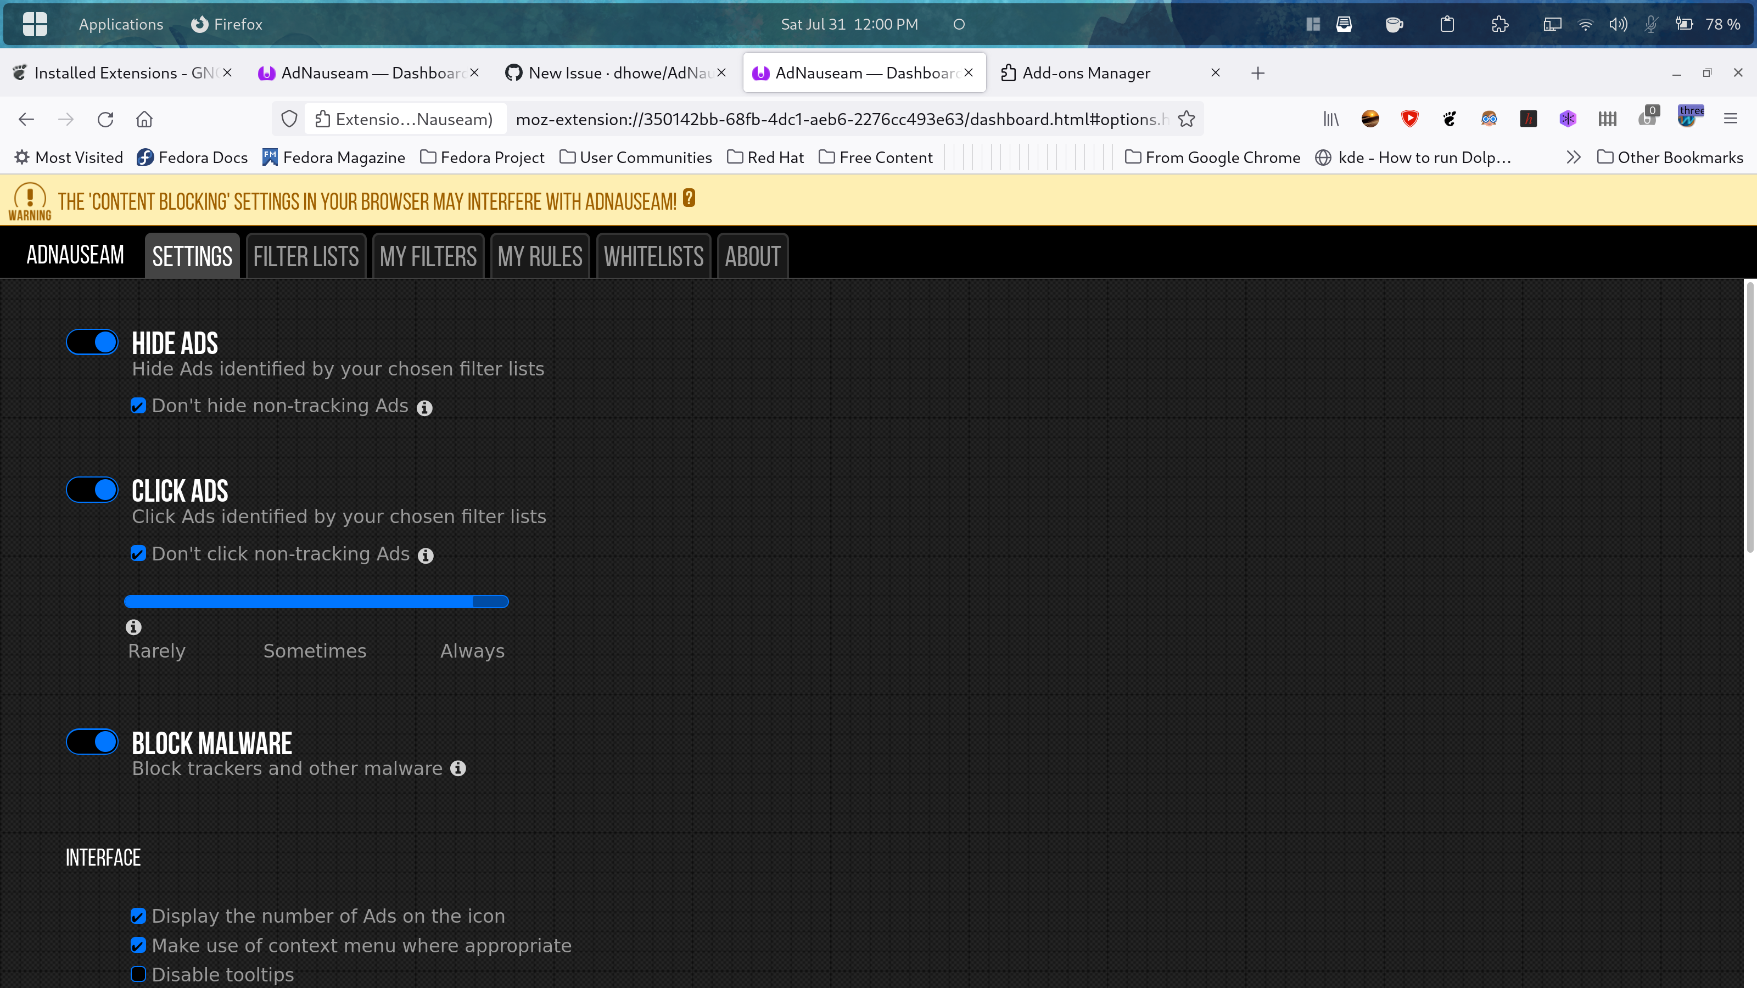Click the downloads icon showing zero count

1648,119
